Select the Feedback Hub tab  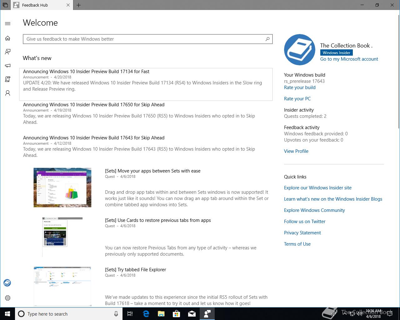click(42, 5)
